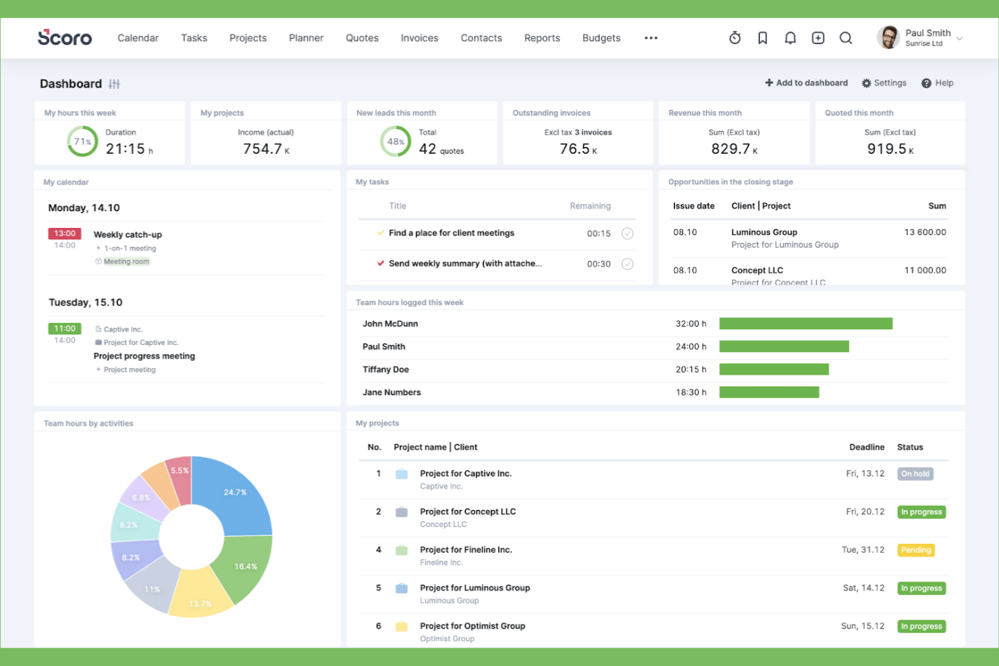
Task: Click the On hold status badge
Action: click(x=915, y=474)
